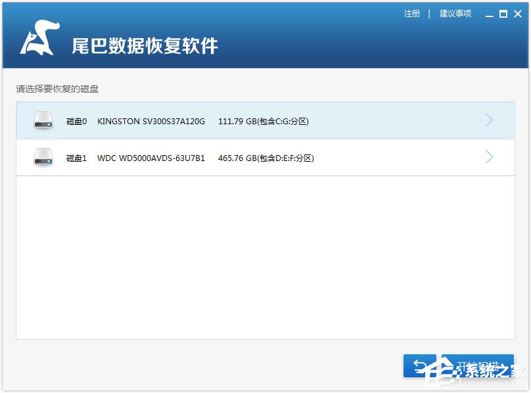Click the 磁盘0 hard drive icon
Screen dimensions: 531x393
click(43, 120)
